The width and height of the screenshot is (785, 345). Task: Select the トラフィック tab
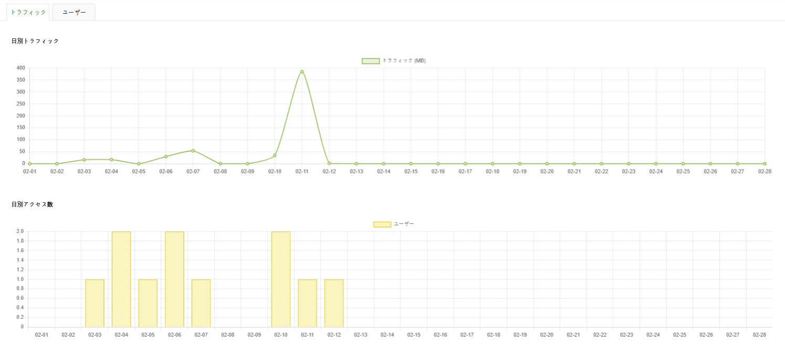28,12
